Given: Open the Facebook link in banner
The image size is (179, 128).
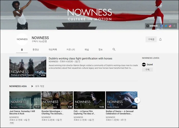Looking at the screenshot, I should coord(162,26).
